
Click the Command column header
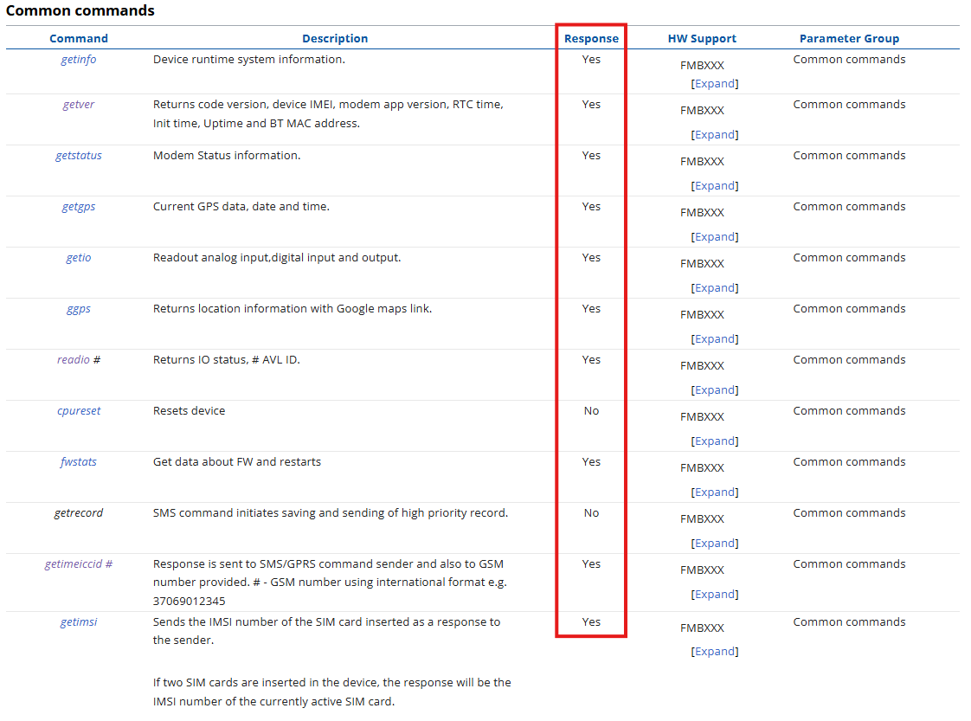(79, 39)
